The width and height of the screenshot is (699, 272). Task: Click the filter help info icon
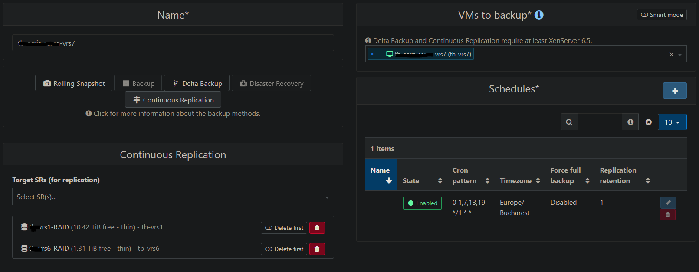630,122
